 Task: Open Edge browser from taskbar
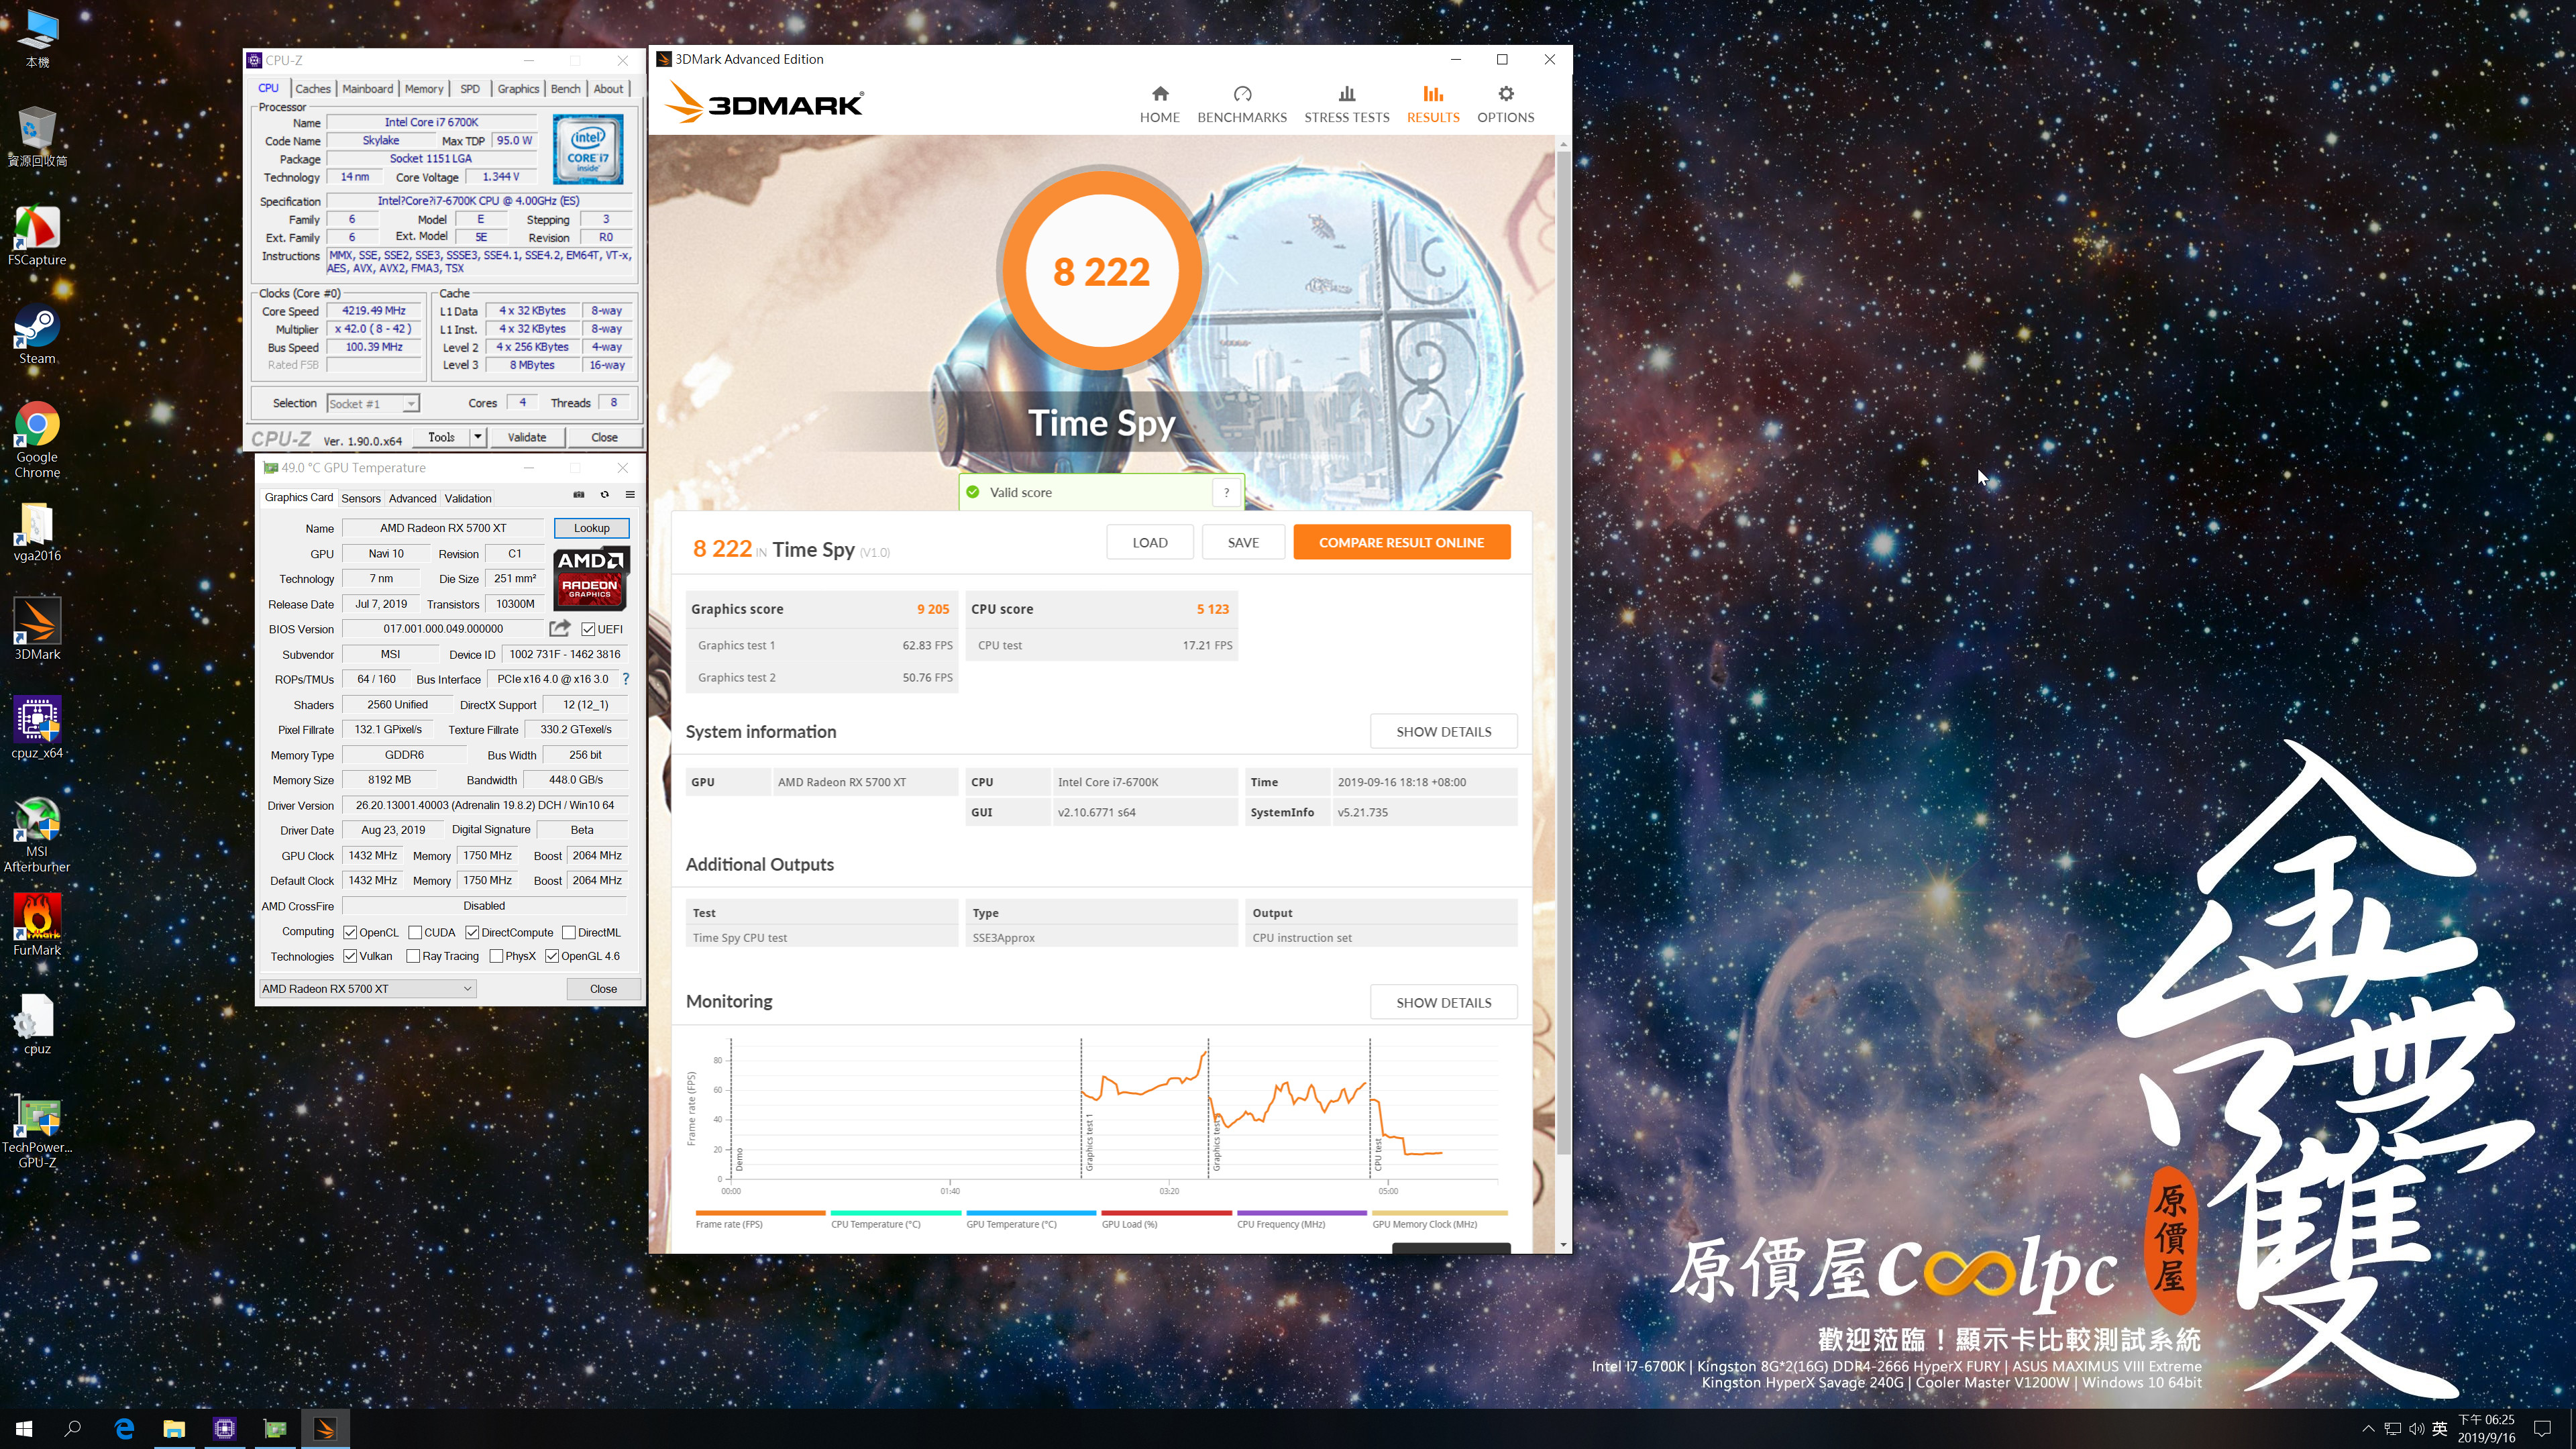tap(124, 1429)
